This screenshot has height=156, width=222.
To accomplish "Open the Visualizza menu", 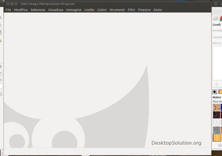I will click(56, 10).
